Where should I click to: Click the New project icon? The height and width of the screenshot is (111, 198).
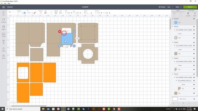3,13
